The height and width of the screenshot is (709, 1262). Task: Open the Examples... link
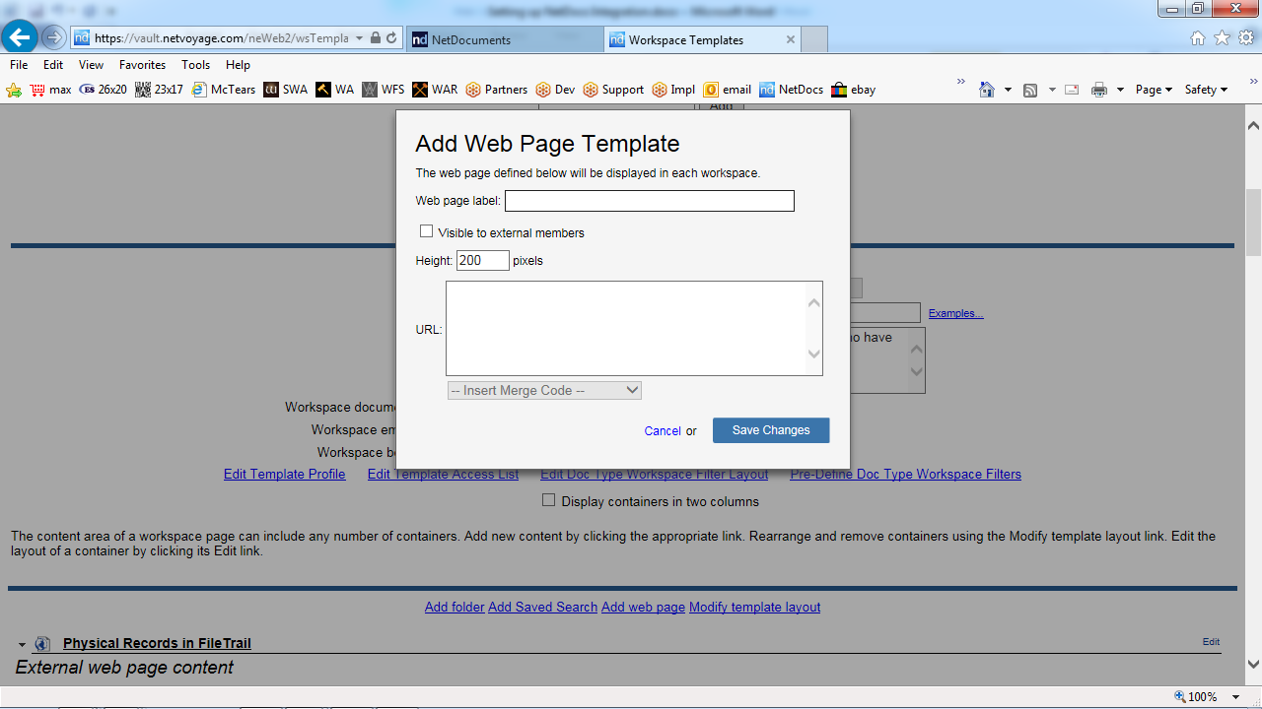point(955,313)
